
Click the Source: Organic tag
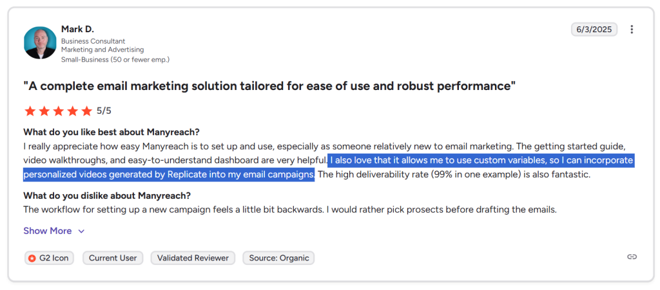tap(278, 258)
